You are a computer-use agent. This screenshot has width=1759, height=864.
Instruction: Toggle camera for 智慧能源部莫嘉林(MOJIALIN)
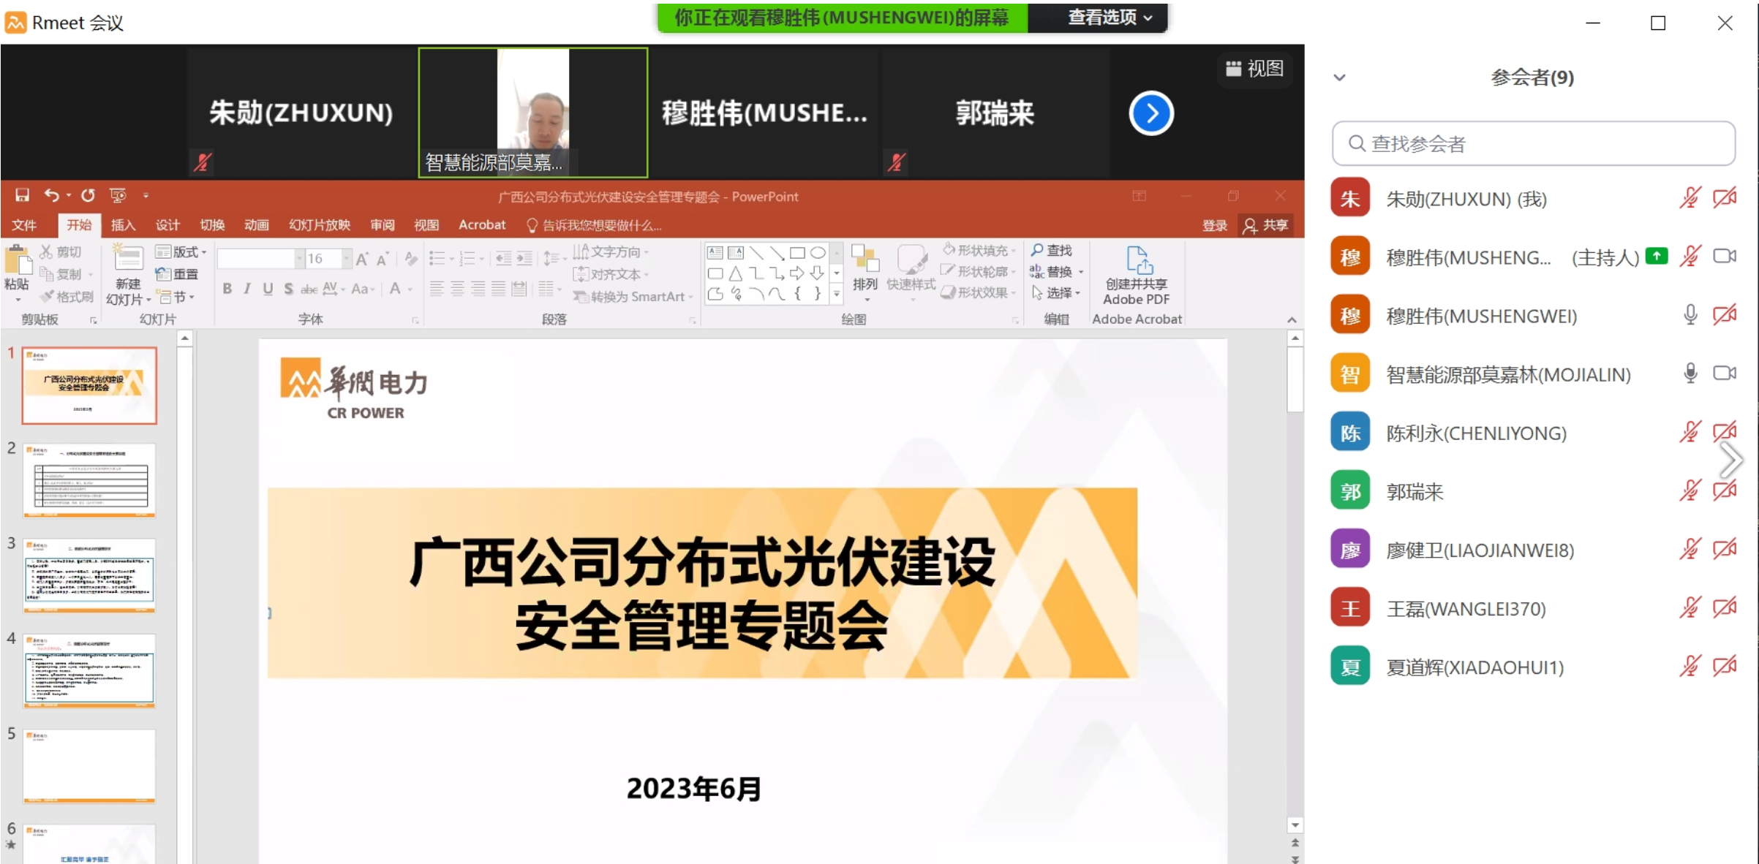[1724, 374]
